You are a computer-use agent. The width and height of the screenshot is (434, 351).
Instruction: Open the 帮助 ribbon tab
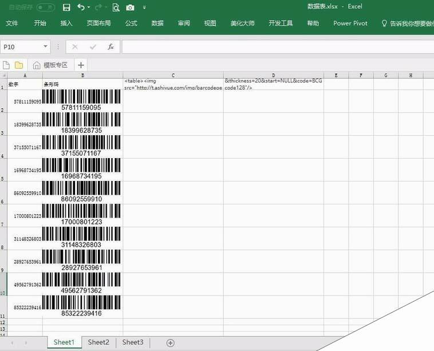point(313,23)
